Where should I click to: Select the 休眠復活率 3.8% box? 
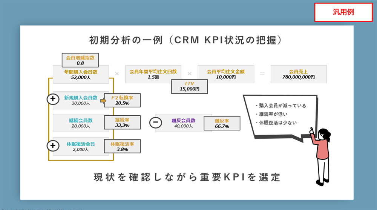tap(123, 146)
